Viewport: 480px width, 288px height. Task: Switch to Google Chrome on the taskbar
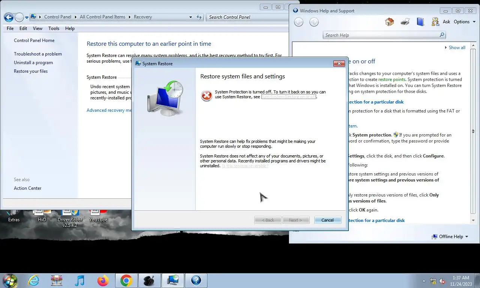click(126, 280)
